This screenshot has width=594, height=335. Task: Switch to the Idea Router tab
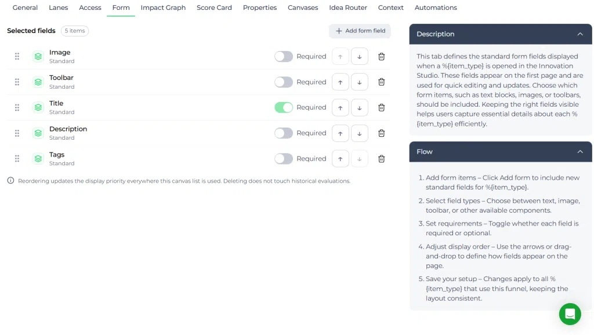point(348,8)
